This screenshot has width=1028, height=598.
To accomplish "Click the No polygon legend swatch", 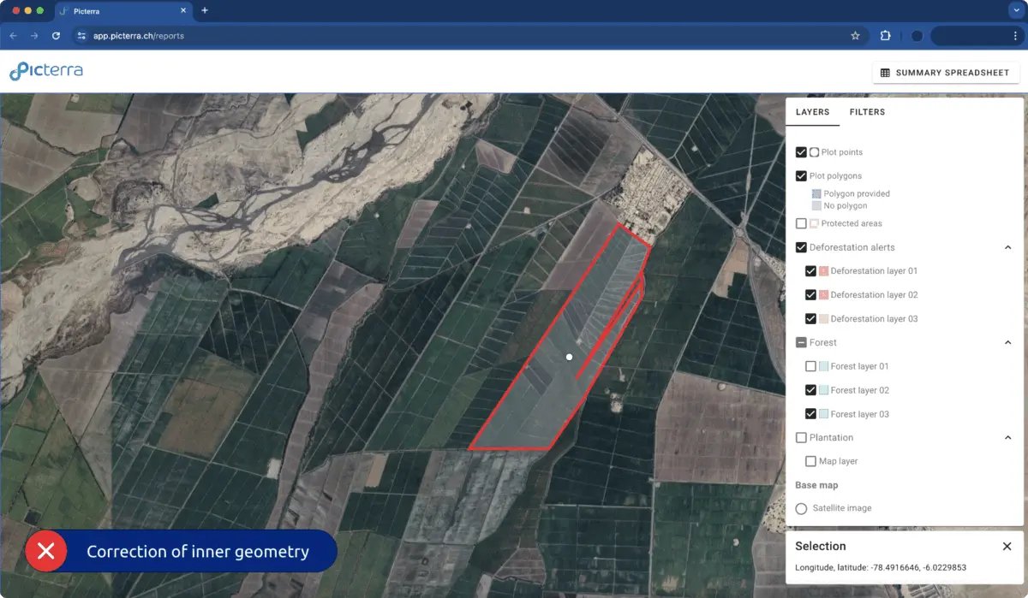I will point(816,206).
